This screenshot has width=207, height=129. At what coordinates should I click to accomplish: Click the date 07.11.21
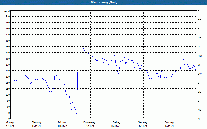point(169,126)
